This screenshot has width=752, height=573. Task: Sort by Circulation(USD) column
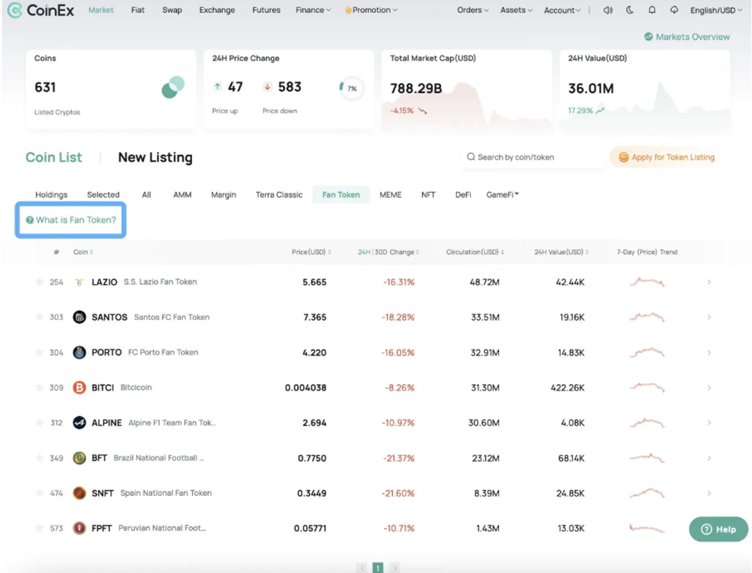pyautogui.click(x=475, y=252)
